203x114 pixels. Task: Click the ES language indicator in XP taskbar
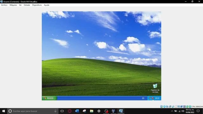click(143, 98)
